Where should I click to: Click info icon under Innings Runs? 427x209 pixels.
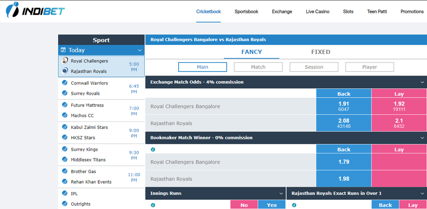(x=153, y=205)
